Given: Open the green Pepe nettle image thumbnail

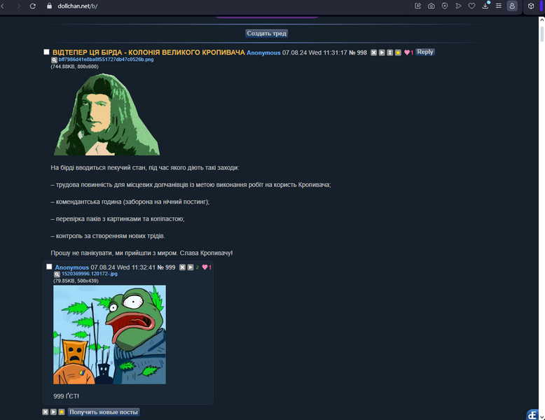Looking at the screenshot, I should coord(109,335).
